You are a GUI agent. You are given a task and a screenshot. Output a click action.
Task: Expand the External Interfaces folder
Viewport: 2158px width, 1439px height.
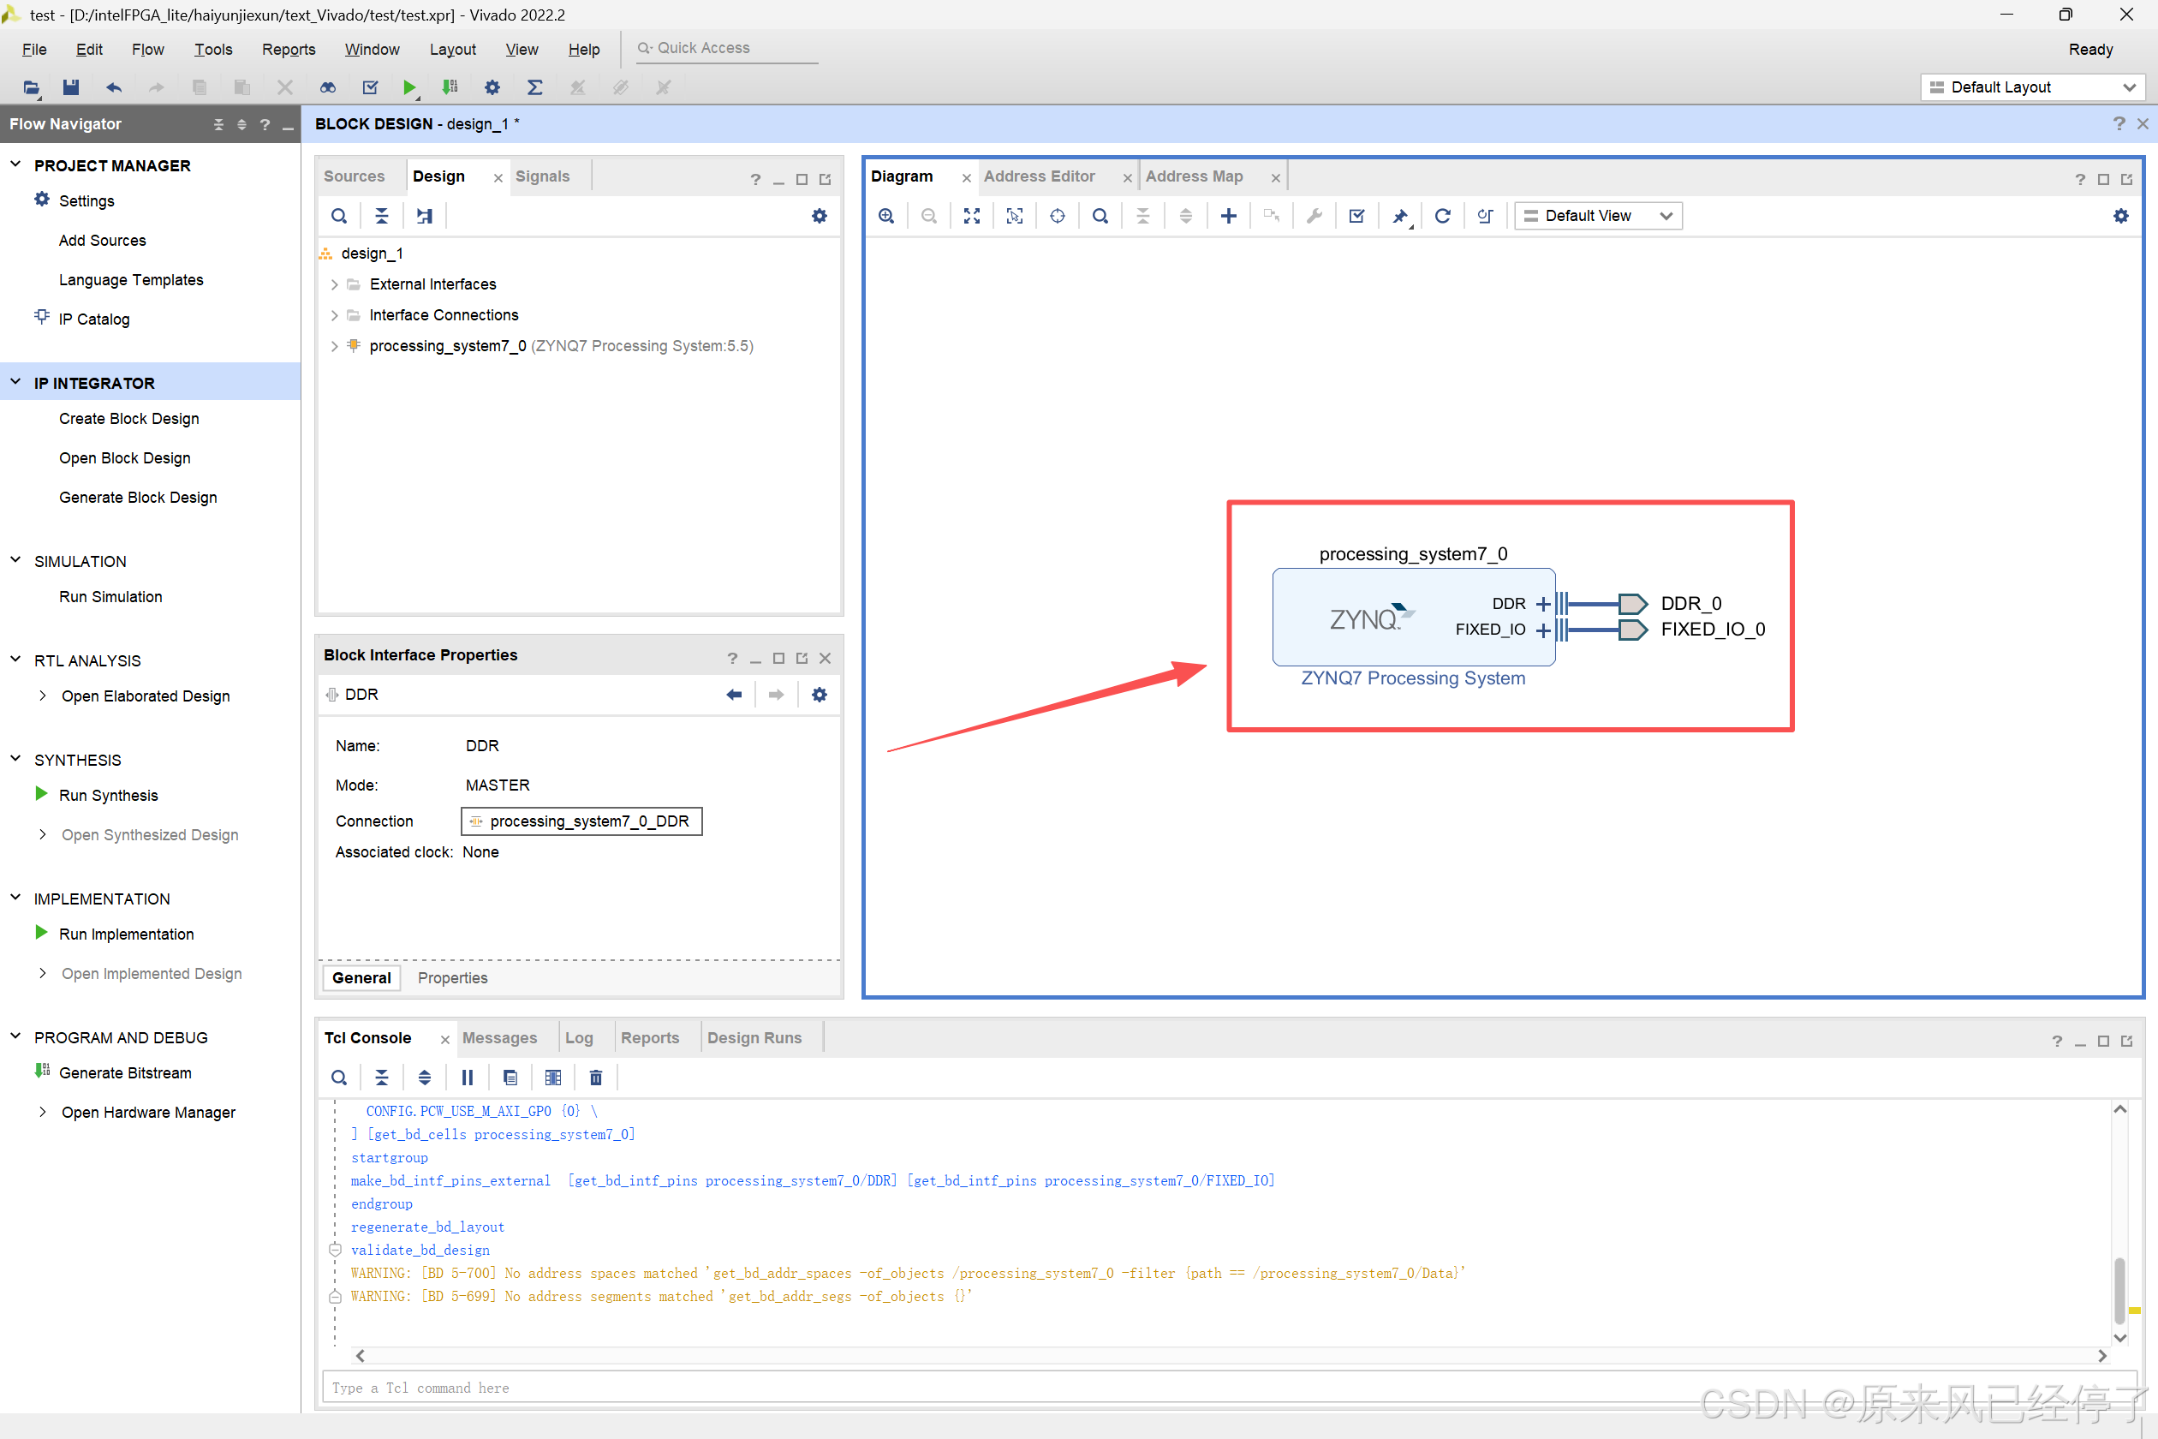pos(334,284)
